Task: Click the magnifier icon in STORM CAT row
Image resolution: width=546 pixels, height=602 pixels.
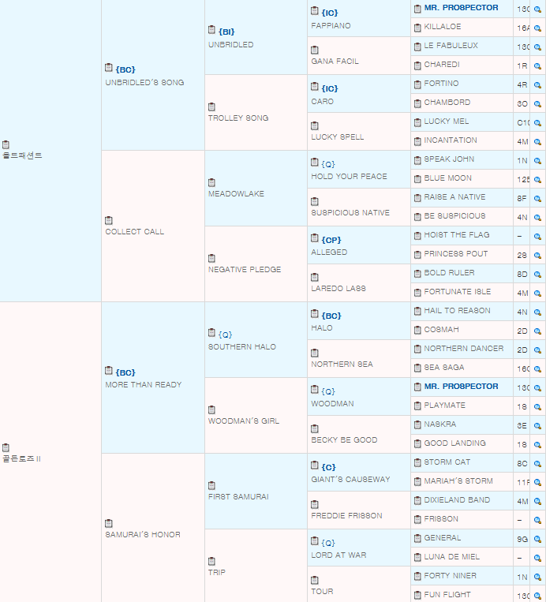Action: coord(537,464)
